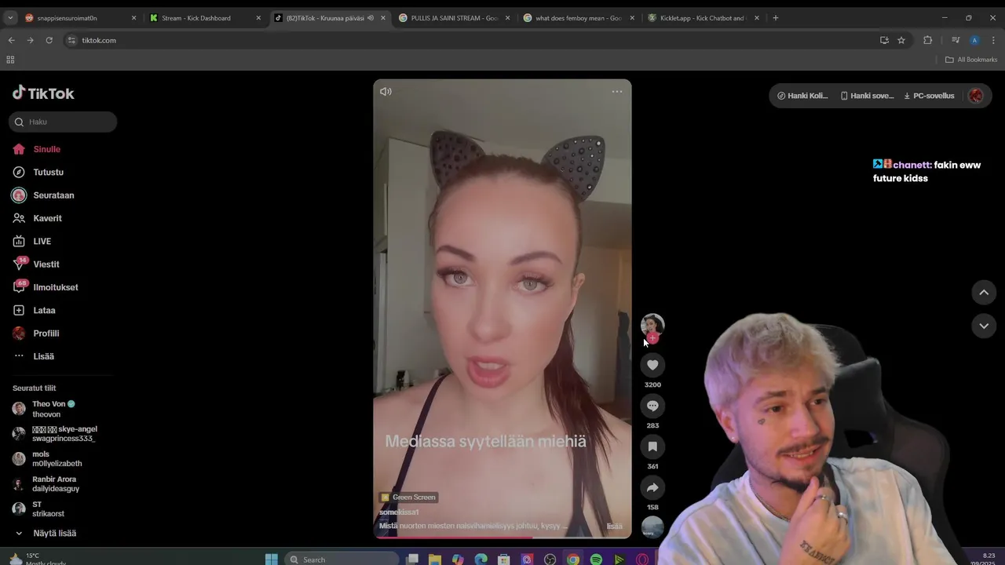The image size is (1005, 565).
Task: Click the Hanki Koli... button
Action: [802, 96]
